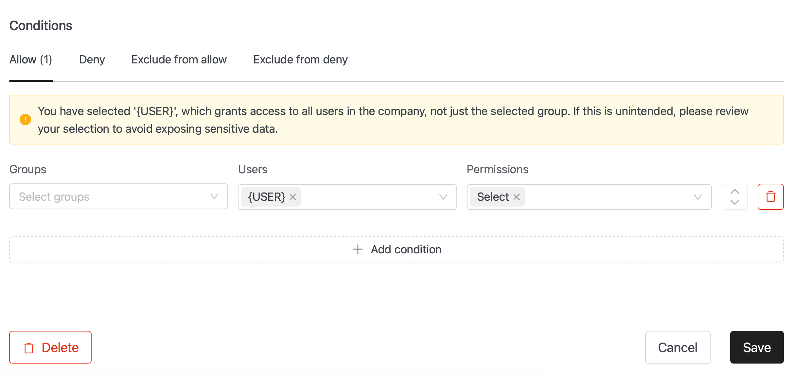
Task: Move the condition up with the up arrow
Action: (735, 192)
